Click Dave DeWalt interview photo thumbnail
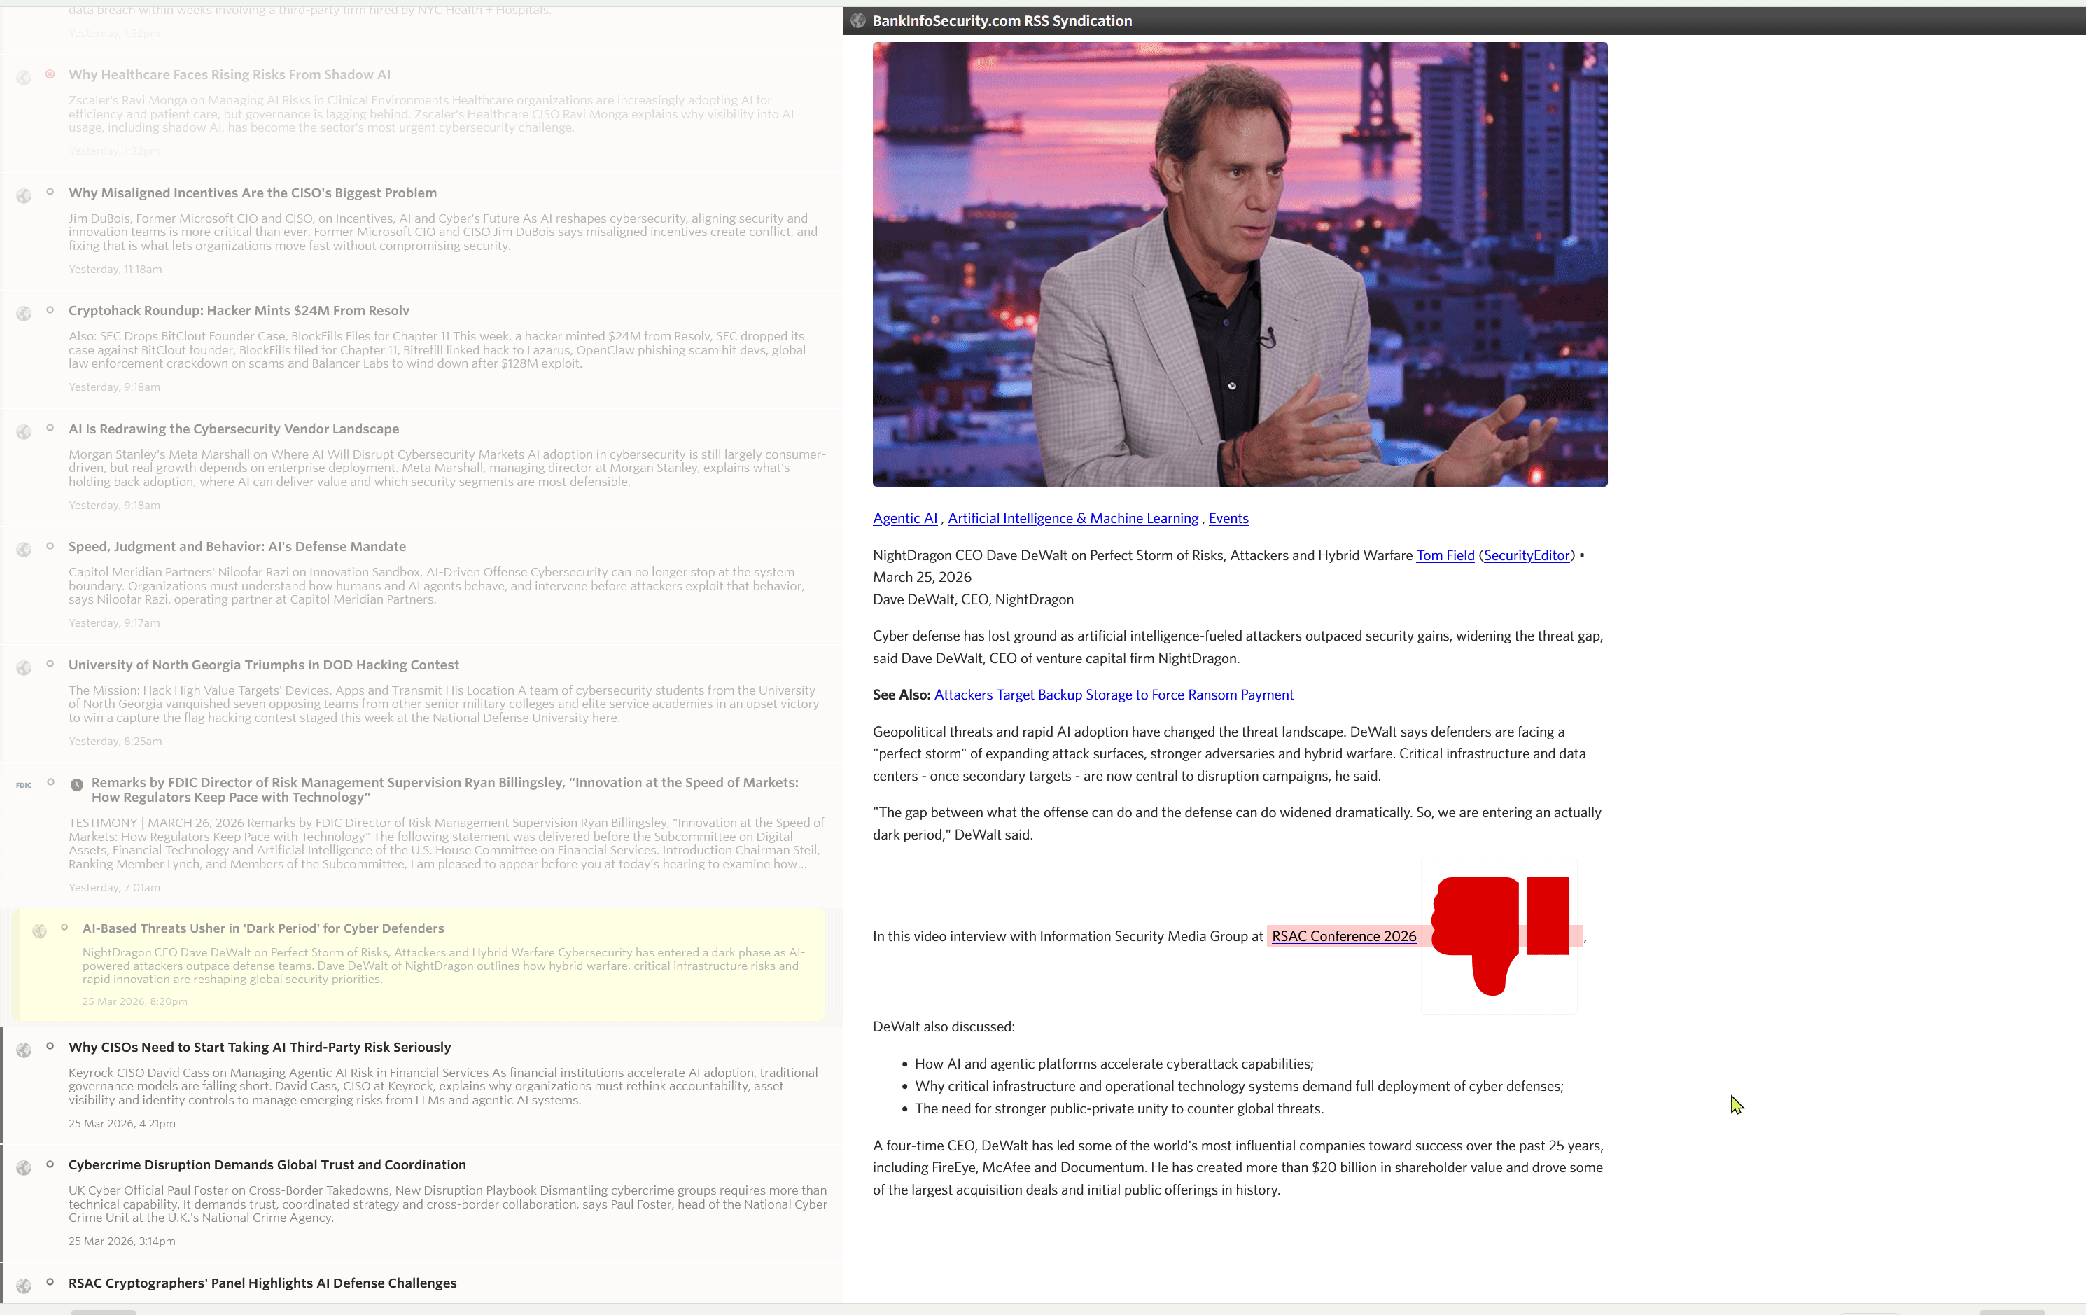The width and height of the screenshot is (2086, 1315). click(1240, 264)
